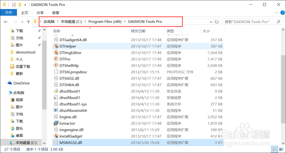Open the Quick Access Toolbar customize dropdown
286x153 pixels.
25,5
